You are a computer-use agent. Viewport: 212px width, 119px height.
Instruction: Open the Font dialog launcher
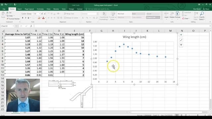tap(46, 22)
